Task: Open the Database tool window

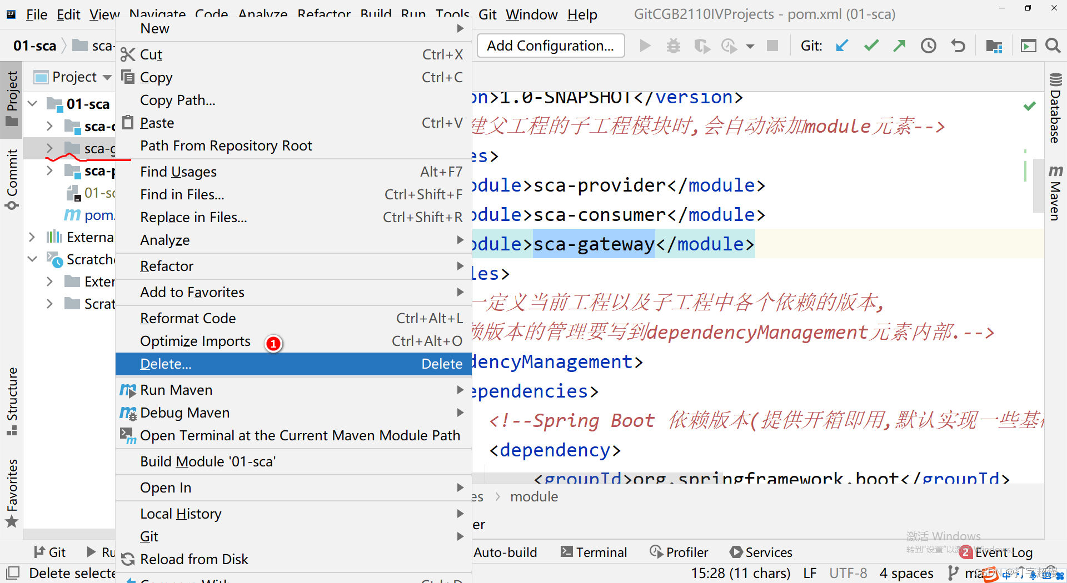Action: 1055,108
